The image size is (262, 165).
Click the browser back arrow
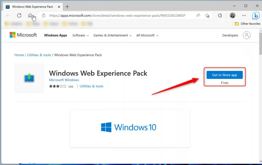click(8, 16)
